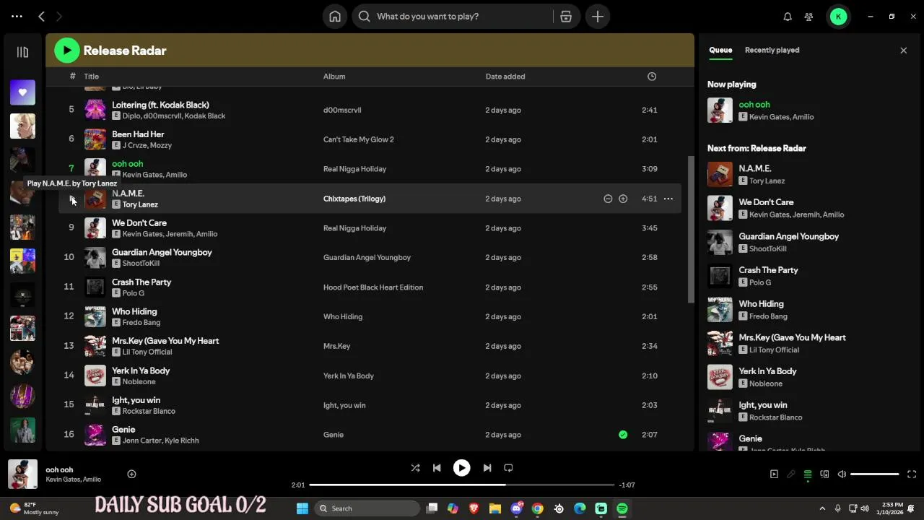
Task: Open the Browse icon in search bar
Action: (x=566, y=17)
